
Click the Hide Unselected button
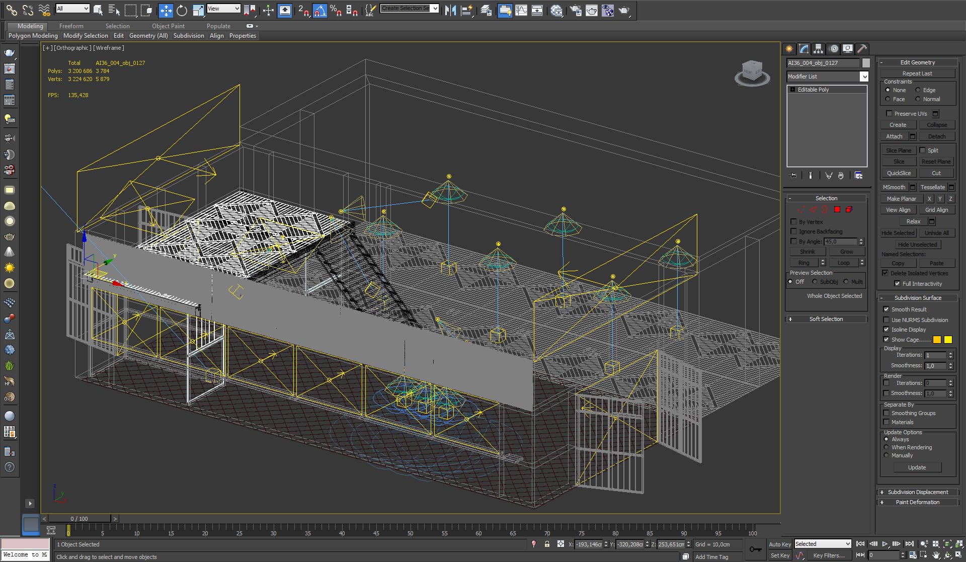917,245
